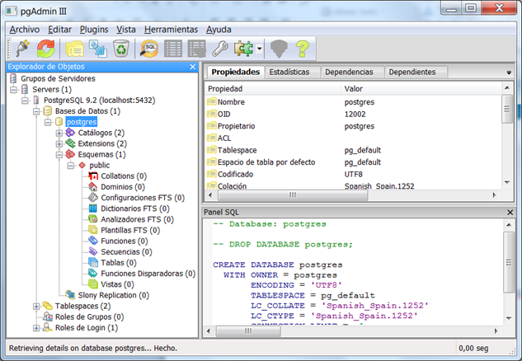Expand the Catálogos tree node

59,133
